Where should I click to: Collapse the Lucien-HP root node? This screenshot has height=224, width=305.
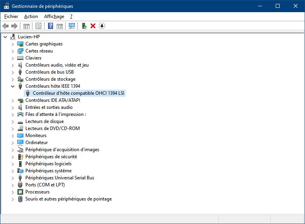(5, 37)
